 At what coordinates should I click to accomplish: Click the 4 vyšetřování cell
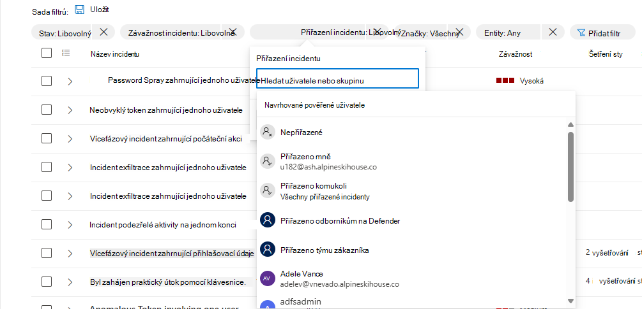[x=610, y=281]
